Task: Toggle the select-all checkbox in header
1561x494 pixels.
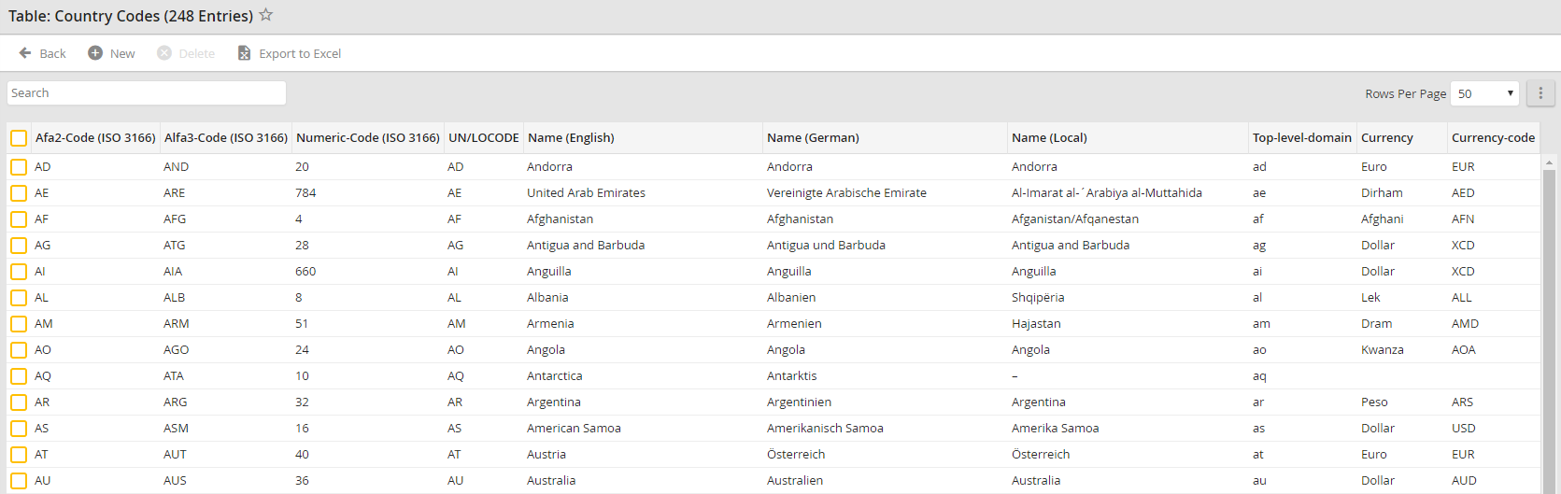Action: pos(19,138)
